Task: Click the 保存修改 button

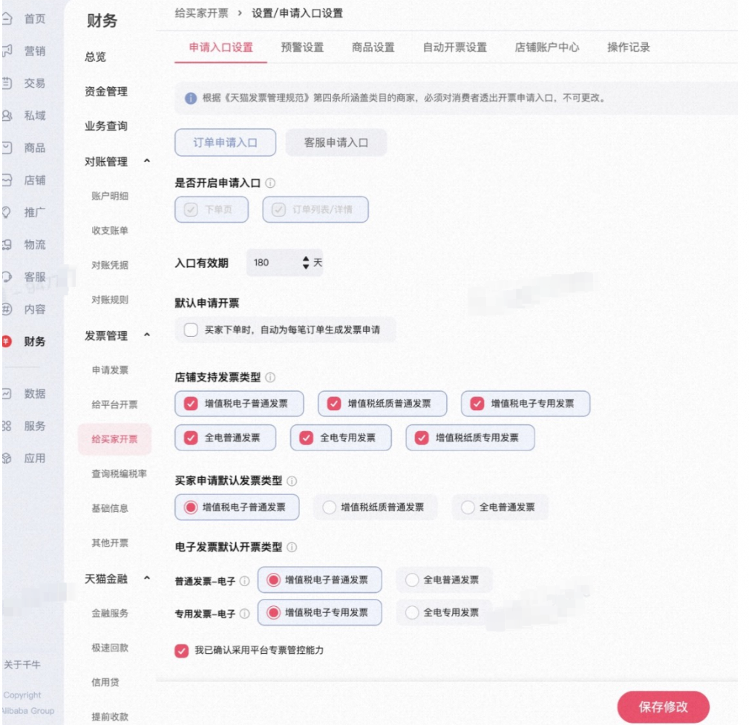Action: coord(664,707)
